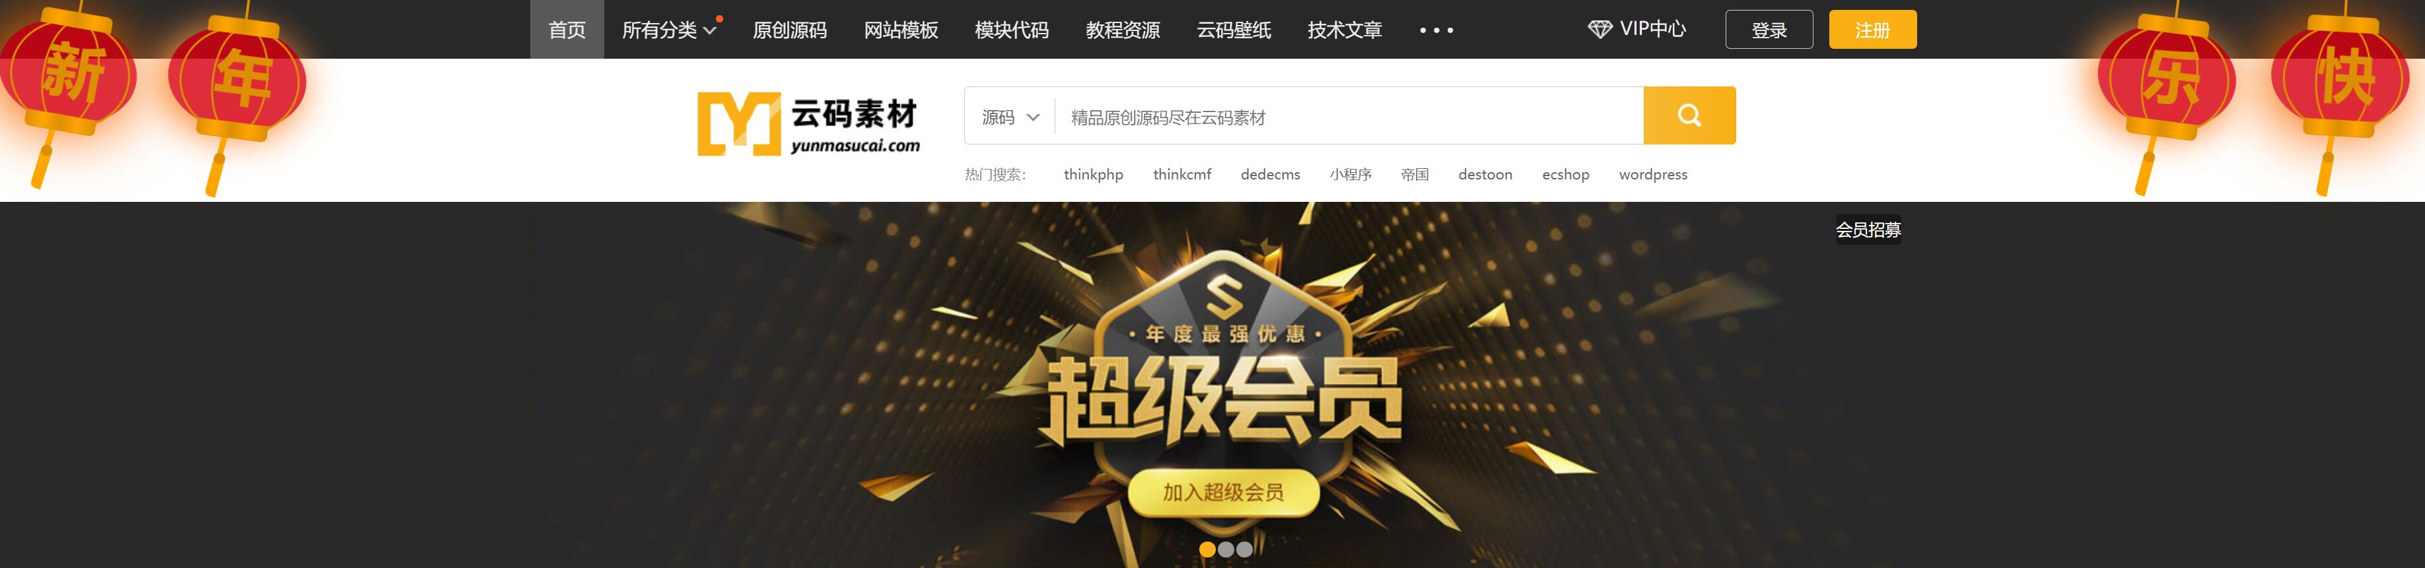Focus the 精品原创源码 search input field

tap(1349, 117)
